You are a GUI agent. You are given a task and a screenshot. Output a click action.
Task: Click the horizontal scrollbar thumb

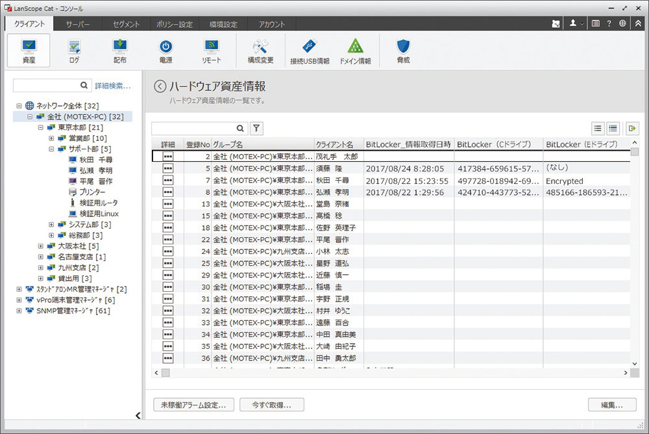pos(165,373)
